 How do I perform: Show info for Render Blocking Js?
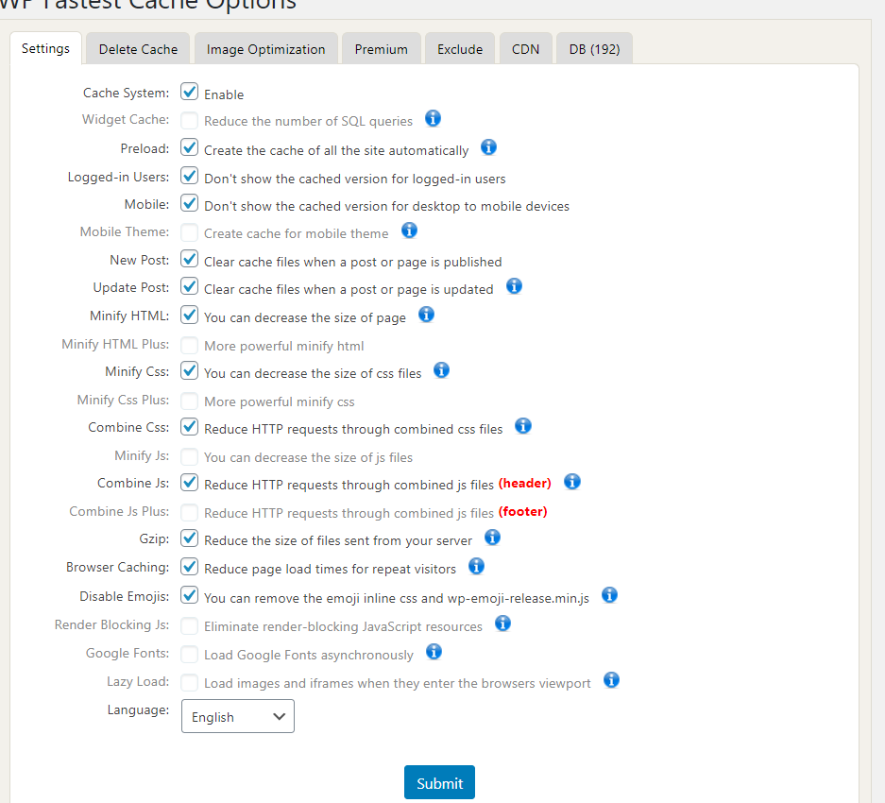[x=502, y=624]
